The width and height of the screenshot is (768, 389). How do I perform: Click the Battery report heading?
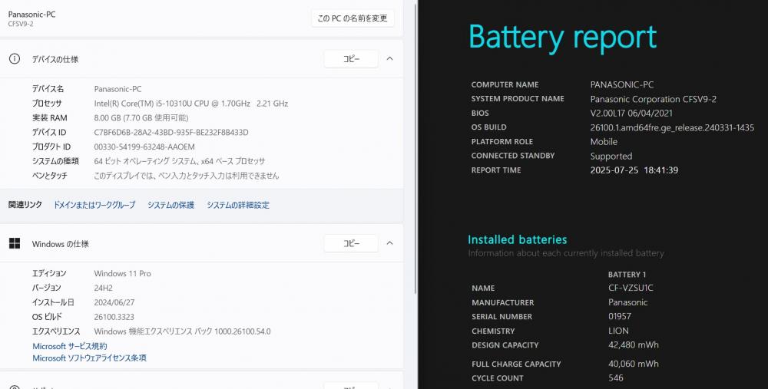pyautogui.click(x=562, y=38)
